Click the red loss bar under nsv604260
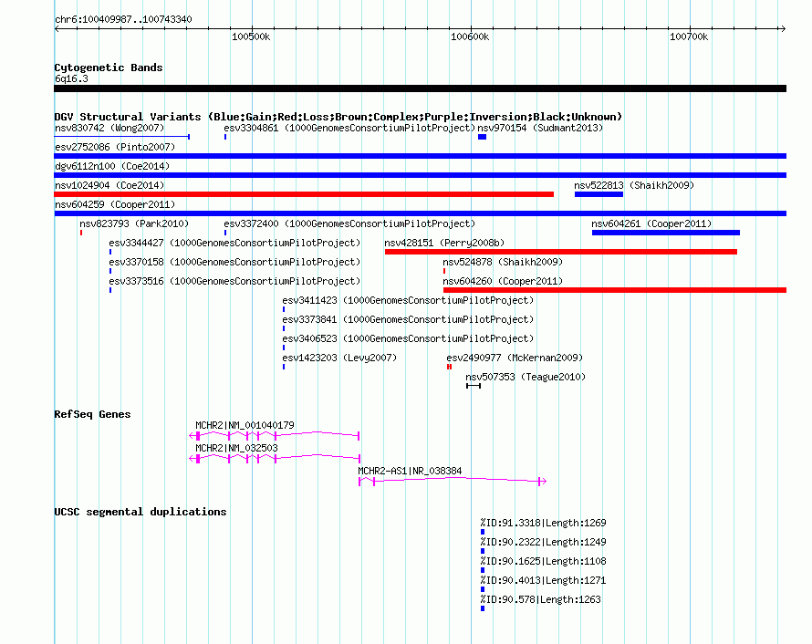 [x=615, y=290]
